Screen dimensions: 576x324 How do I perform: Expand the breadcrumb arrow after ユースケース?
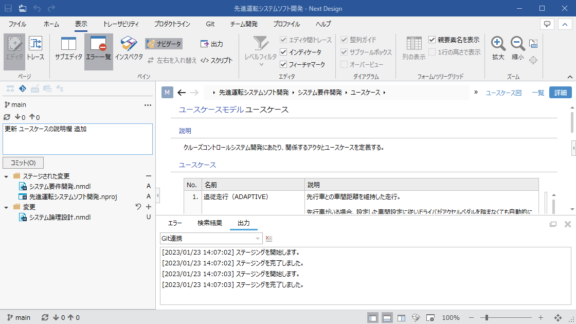[x=384, y=93]
